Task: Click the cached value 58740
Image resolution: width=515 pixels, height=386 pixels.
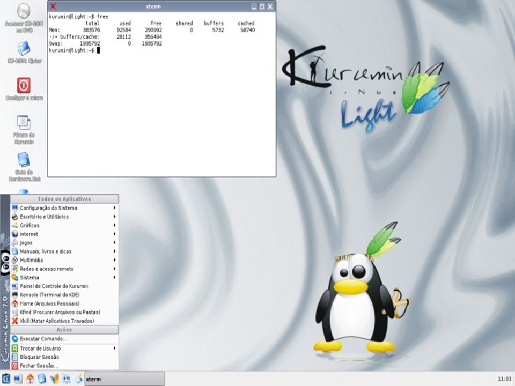Action: (x=248, y=30)
